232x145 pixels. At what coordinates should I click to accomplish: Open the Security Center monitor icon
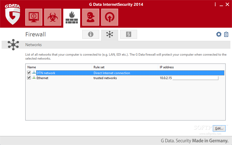(x=34, y=17)
